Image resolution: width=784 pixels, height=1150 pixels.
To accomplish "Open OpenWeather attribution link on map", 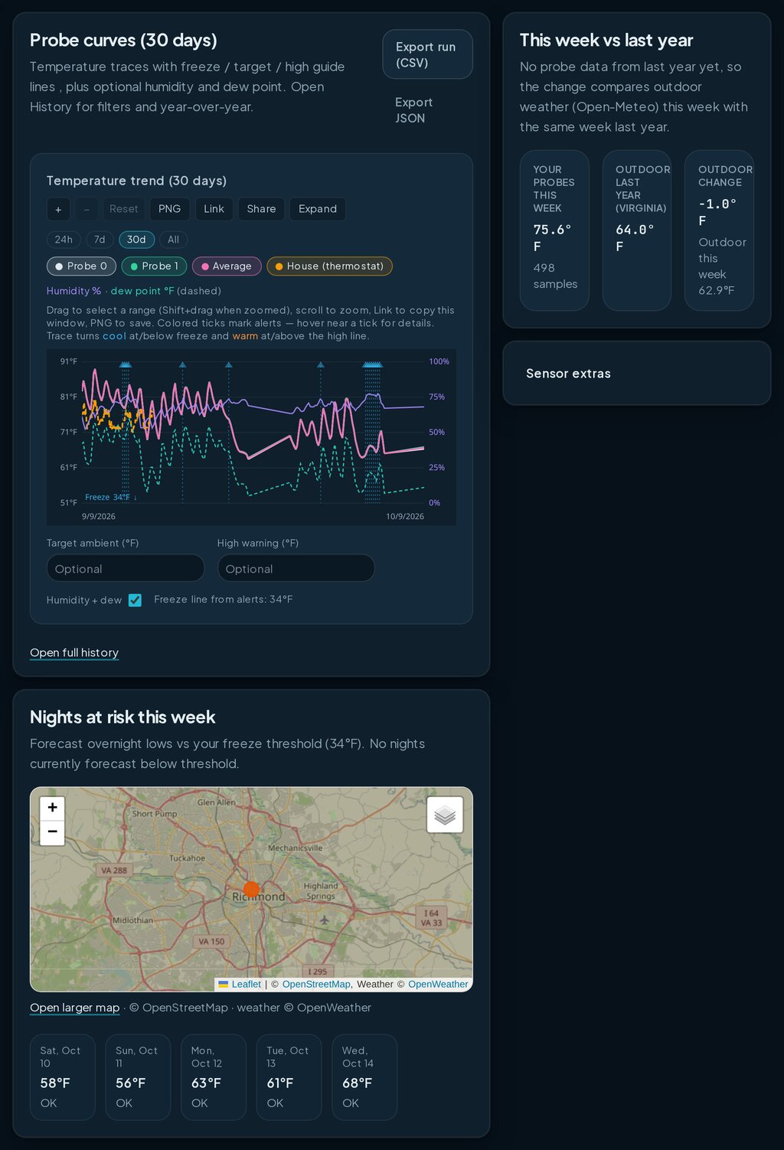I will 438,985.
